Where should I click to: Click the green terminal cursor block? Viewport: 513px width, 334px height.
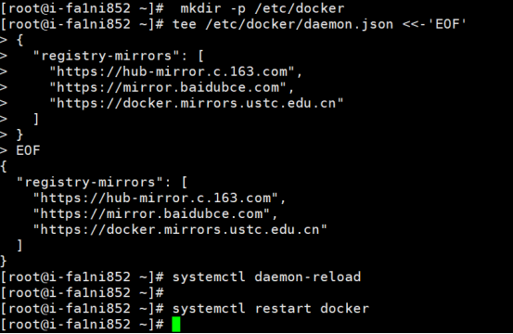coord(176,324)
